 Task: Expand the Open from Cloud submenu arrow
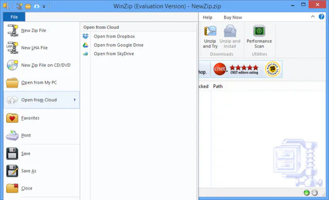[x=75, y=100]
